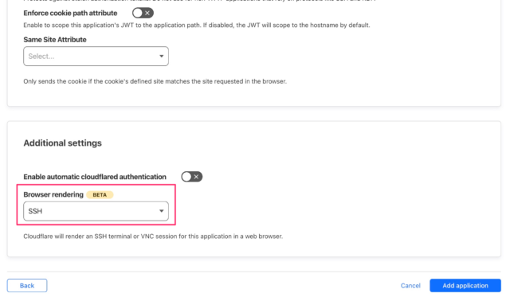Open the Same Site Attribute select box
Image resolution: width=510 pixels, height=301 pixels.
pos(96,57)
